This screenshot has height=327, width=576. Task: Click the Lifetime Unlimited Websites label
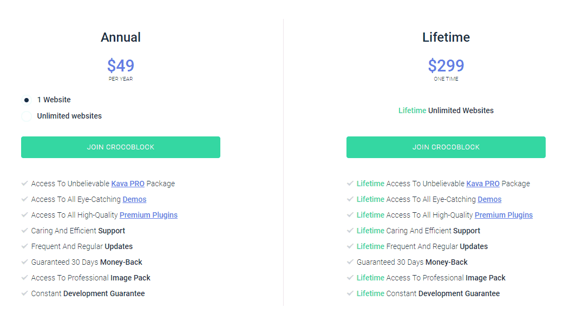[446, 110]
